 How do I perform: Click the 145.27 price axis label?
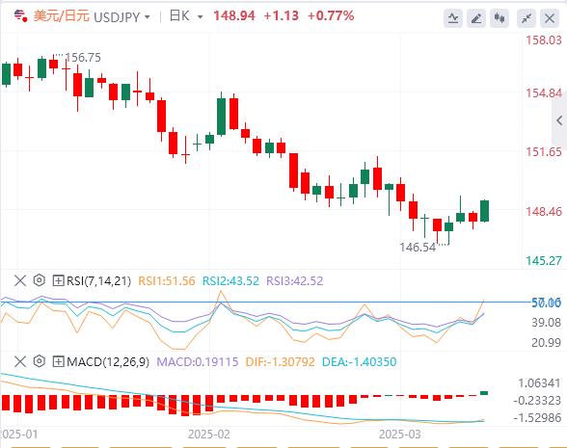pos(544,260)
